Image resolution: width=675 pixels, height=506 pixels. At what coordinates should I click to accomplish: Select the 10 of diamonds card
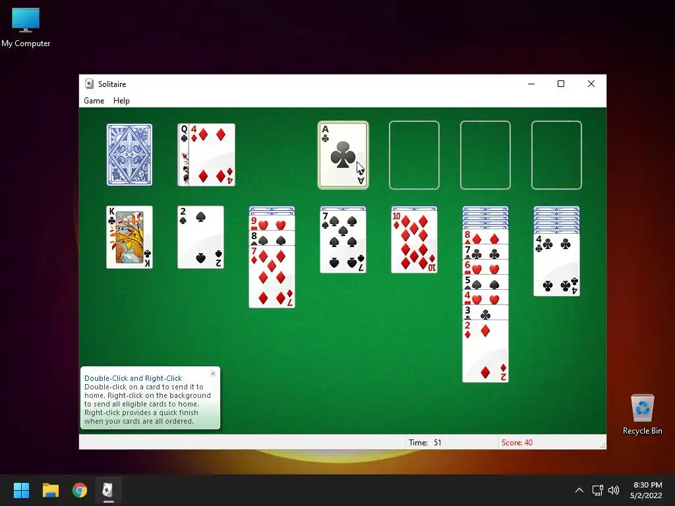[414, 242]
